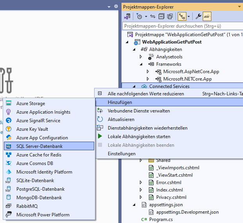Screen dimensions: 243x223
Task: Click Einstellungen in context menu
Action: click(x=169, y=154)
